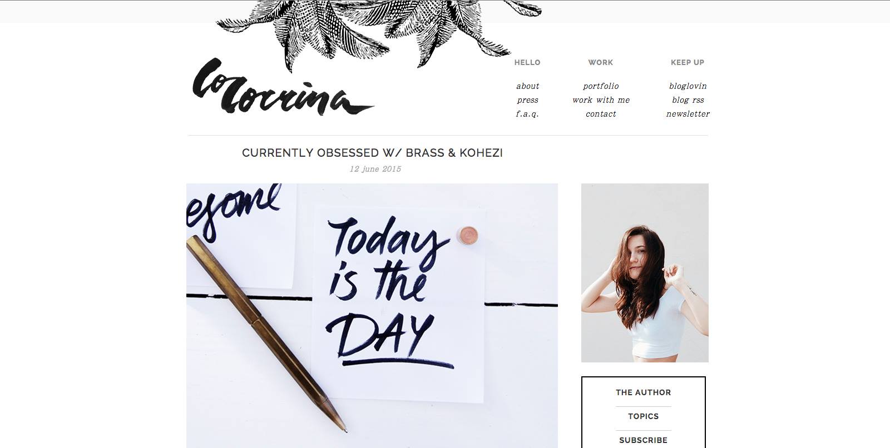890x448 pixels.
Task: Select THE AUTHOR sidebar item
Action: pos(644,392)
